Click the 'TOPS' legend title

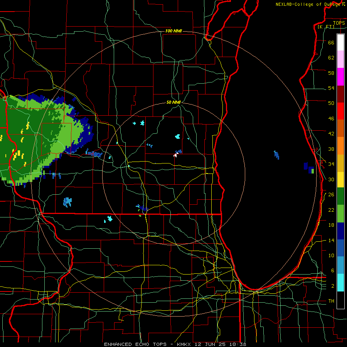click(339, 23)
